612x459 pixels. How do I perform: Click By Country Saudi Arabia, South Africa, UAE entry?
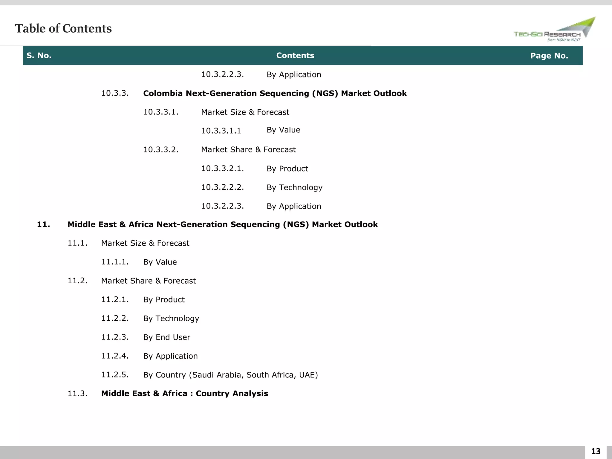click(x=230, y=375)
